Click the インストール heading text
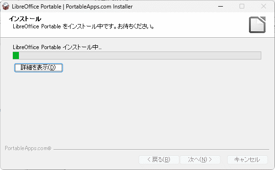 [x=25, y=19]
